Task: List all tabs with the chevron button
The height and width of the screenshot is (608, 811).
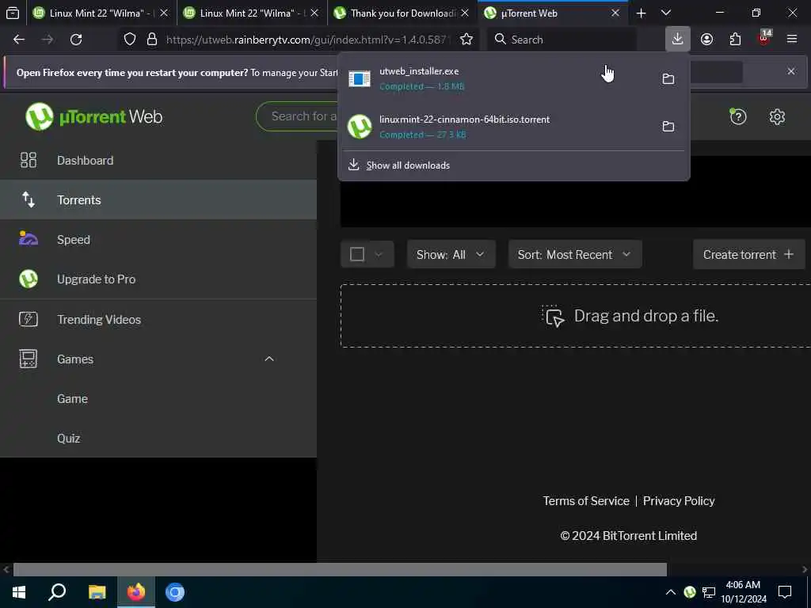Action: (665, 13)
